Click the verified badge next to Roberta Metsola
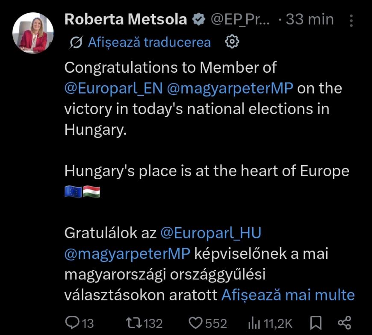This screenshot has width=372, height=335. pyautogui.click(x=198, y=19)
